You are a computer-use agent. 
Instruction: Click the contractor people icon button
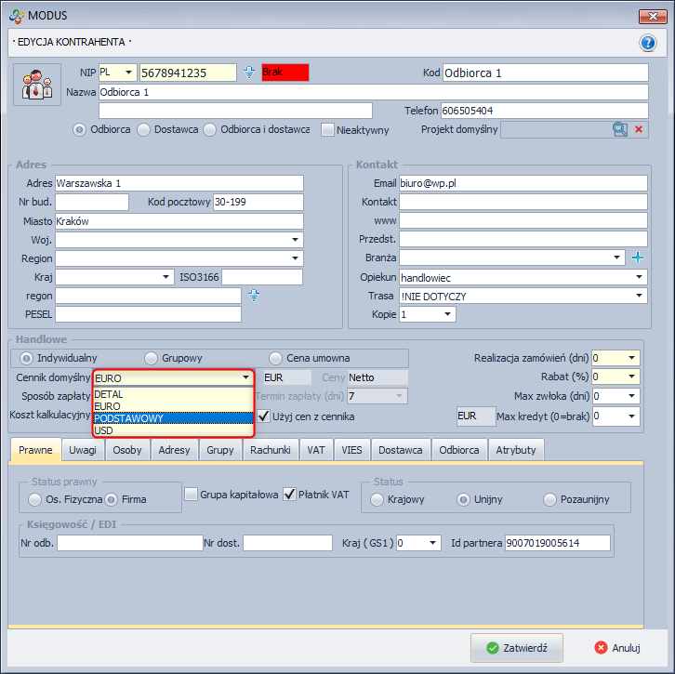36,85
